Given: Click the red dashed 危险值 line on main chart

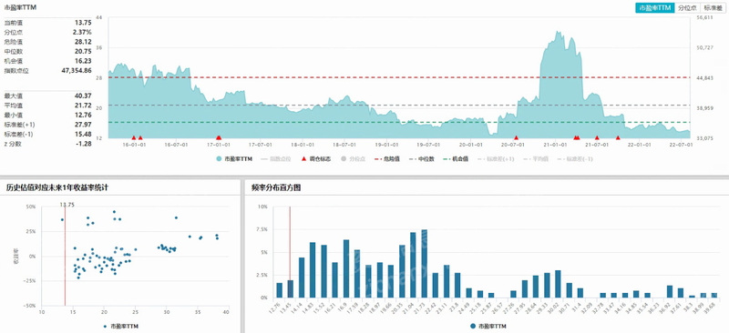Looking at the screenshot, I should (x=399, y=77).
